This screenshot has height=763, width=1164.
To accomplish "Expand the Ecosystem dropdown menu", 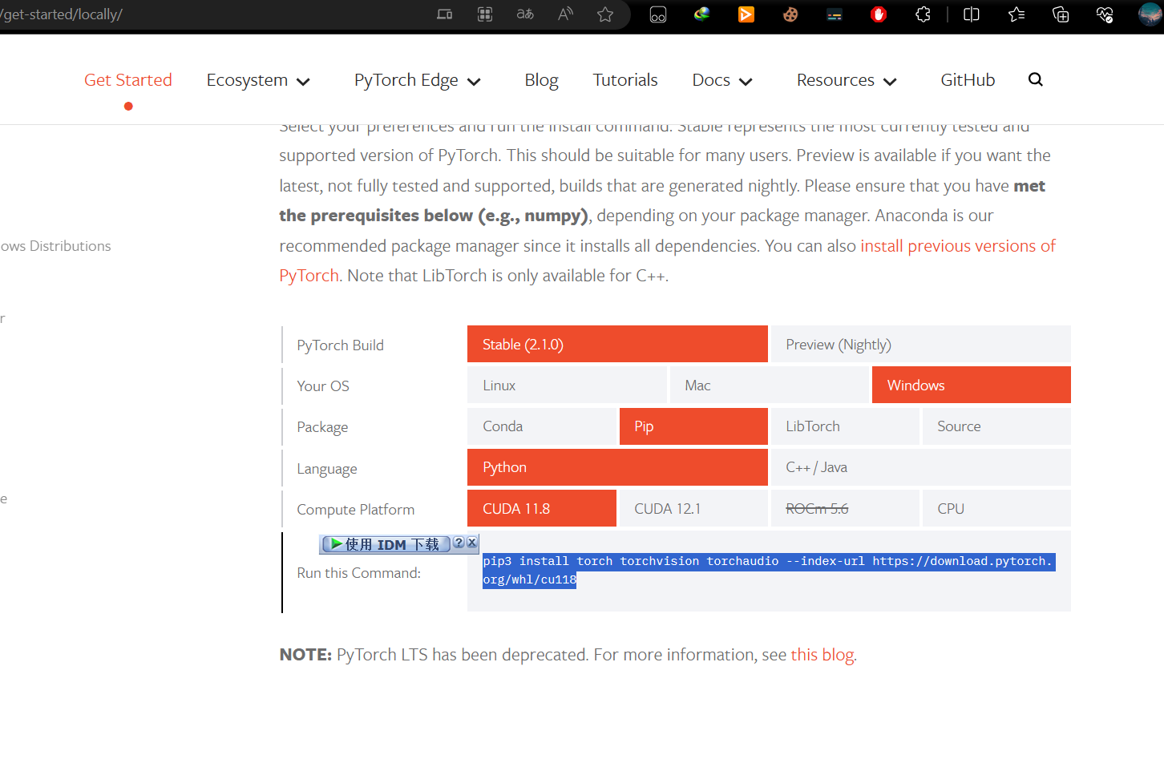I will (258, 80).
